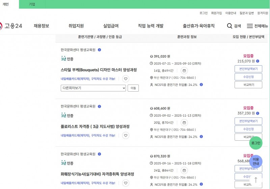Click the top 이용안내 link
Viewport: 270px width, 189px height.
point(231,13)
